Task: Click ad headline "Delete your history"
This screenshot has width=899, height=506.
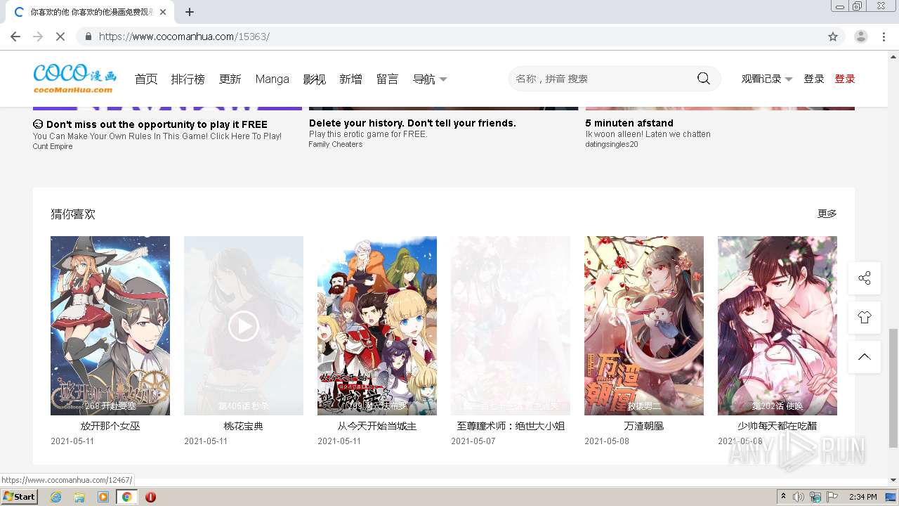Action: point(412,123)
